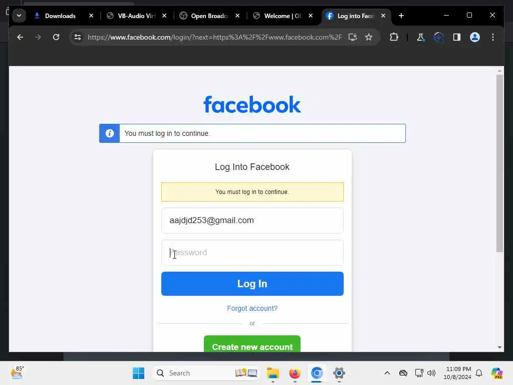Open network status tray icon
Screen dimensions: 513x385
point(419,373)
